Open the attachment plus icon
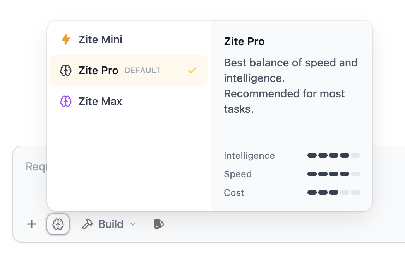The height and width of the screenshot is (255, 405). 31,224
